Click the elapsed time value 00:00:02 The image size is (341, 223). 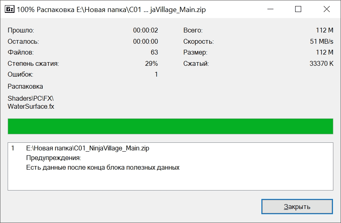[146, 30]
